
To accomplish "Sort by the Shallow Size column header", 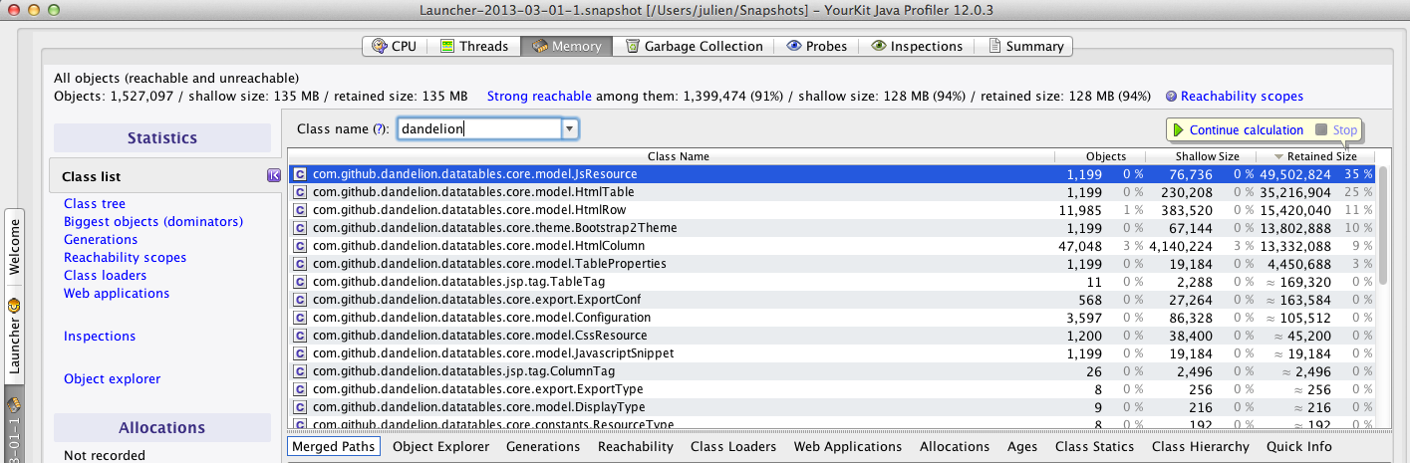I will 1201,156.
